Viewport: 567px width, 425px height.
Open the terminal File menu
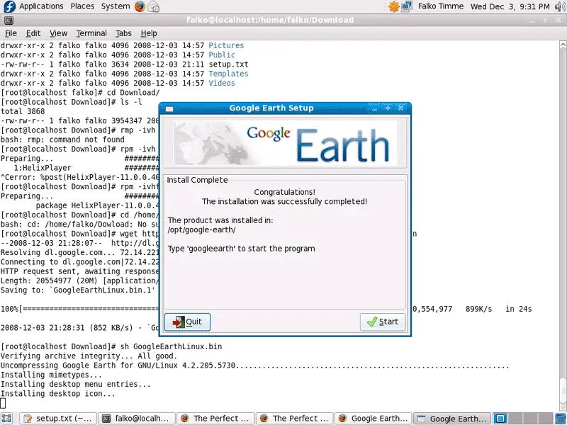click(11, 33)
